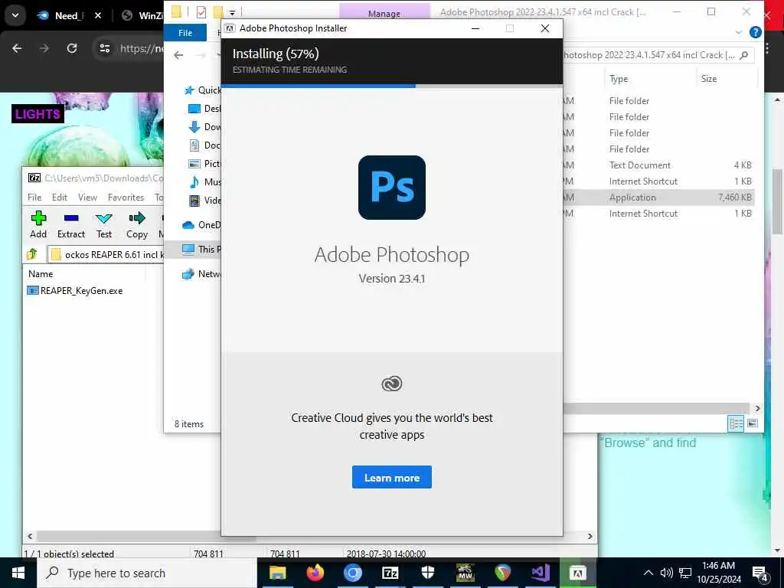Screen dimensions: 784x588
Task: Click Copy in the 7-Zip toolbar
Action: point(136,224)
